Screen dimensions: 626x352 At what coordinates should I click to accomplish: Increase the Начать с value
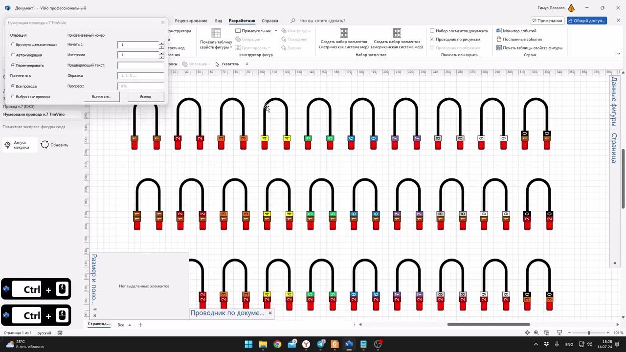pyautogui.click(x=161, y=43)
